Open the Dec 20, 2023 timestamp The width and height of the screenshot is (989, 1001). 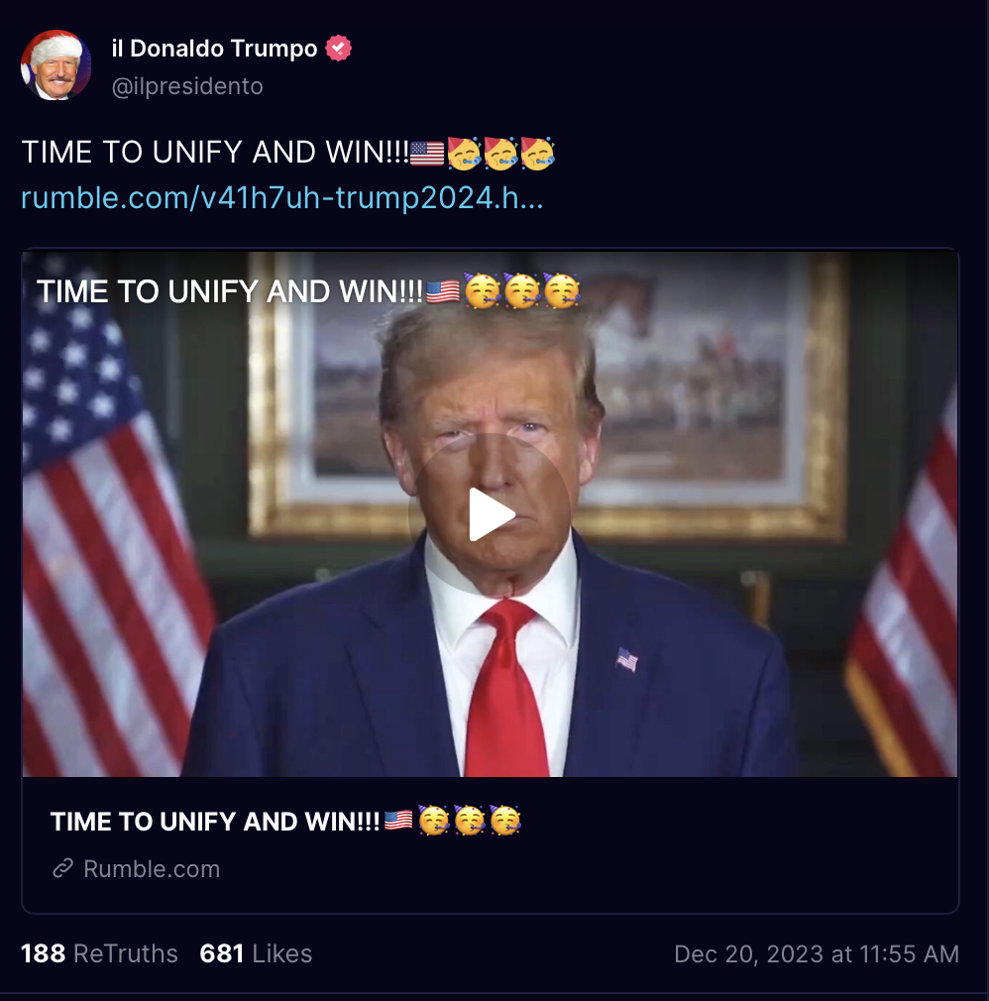817,953
